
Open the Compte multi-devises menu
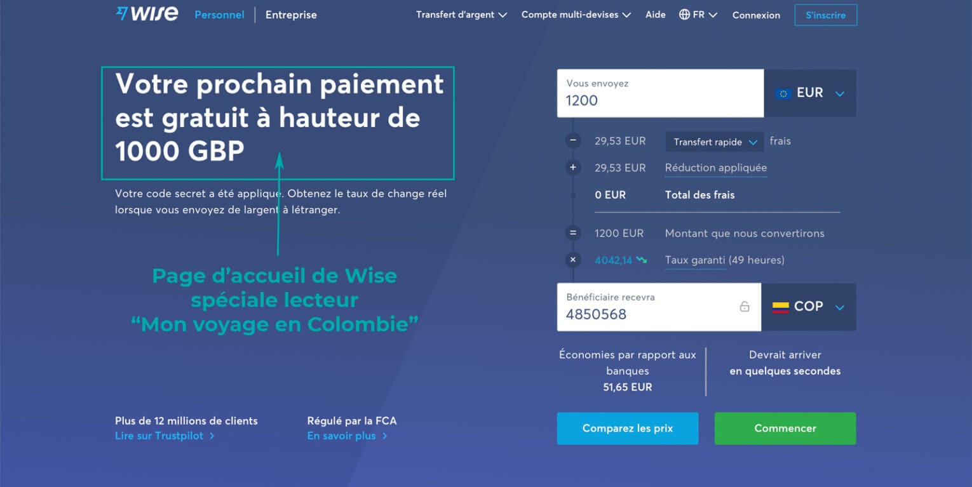click(x=576, y=15)
